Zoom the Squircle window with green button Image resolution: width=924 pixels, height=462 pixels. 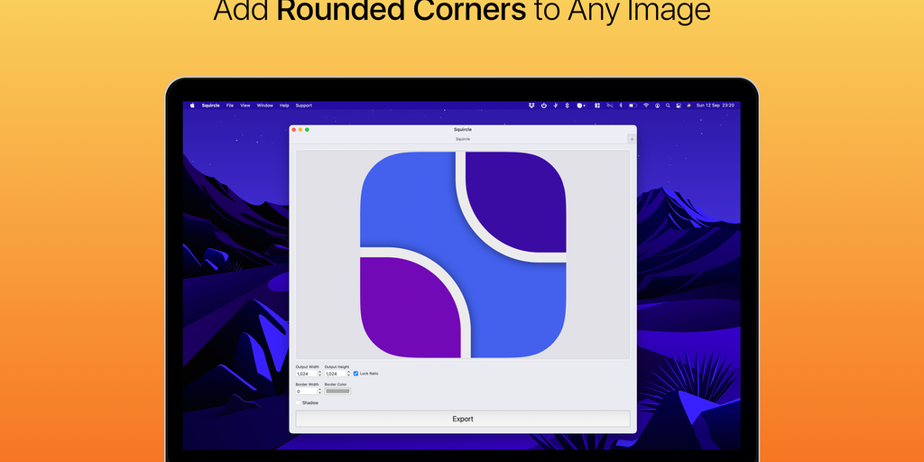tap(307, 130)
